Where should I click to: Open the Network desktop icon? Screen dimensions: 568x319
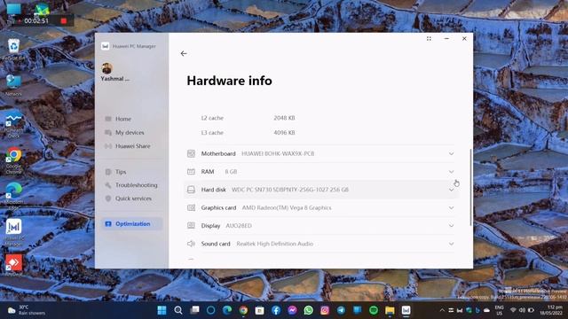[x=13, y=85]
